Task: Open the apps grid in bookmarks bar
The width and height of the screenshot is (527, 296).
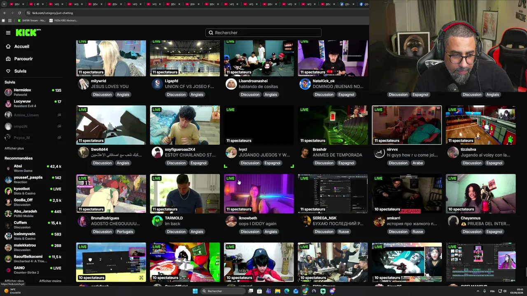Action: [10, 21]
